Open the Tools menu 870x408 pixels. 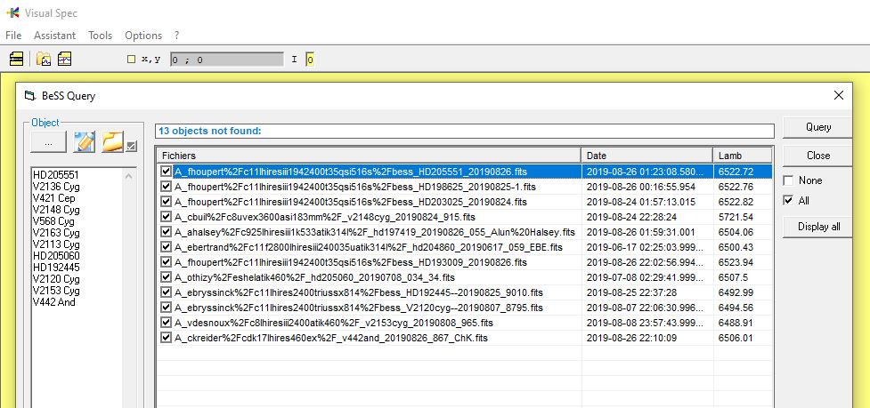coord(100,36)
